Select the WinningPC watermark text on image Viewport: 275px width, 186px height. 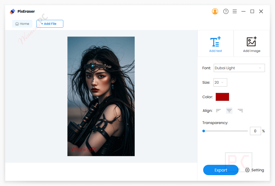pos(85,149)
